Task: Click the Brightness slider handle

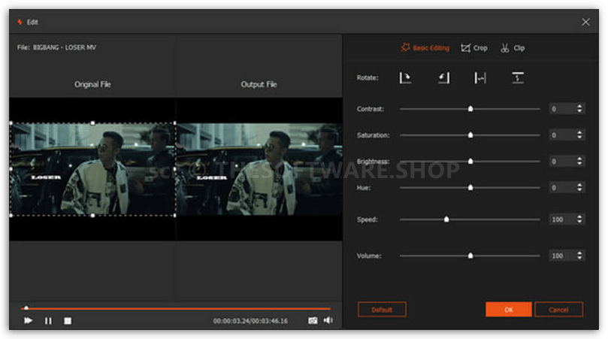Action: coord(470,161)
